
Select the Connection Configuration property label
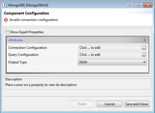click(x=27, y=48)
